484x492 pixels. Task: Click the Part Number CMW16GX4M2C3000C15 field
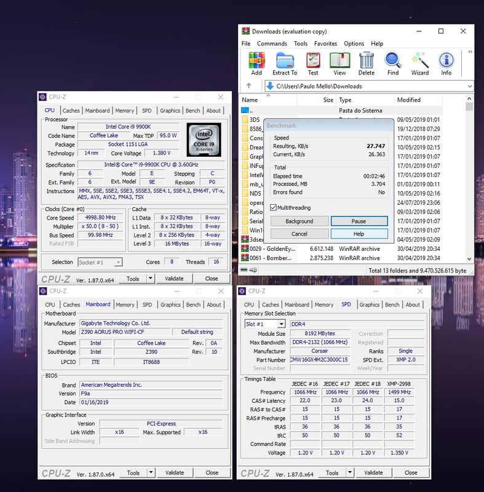[320, 360]
